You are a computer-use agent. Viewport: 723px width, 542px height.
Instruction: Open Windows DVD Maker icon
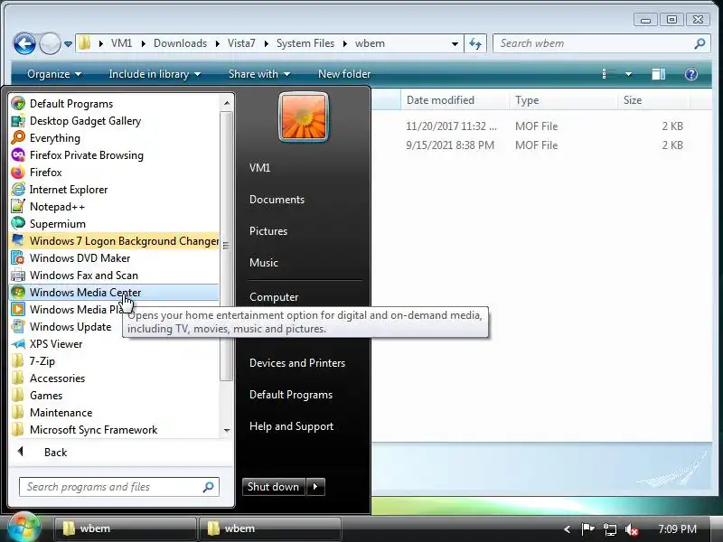[x=18, y=258]
